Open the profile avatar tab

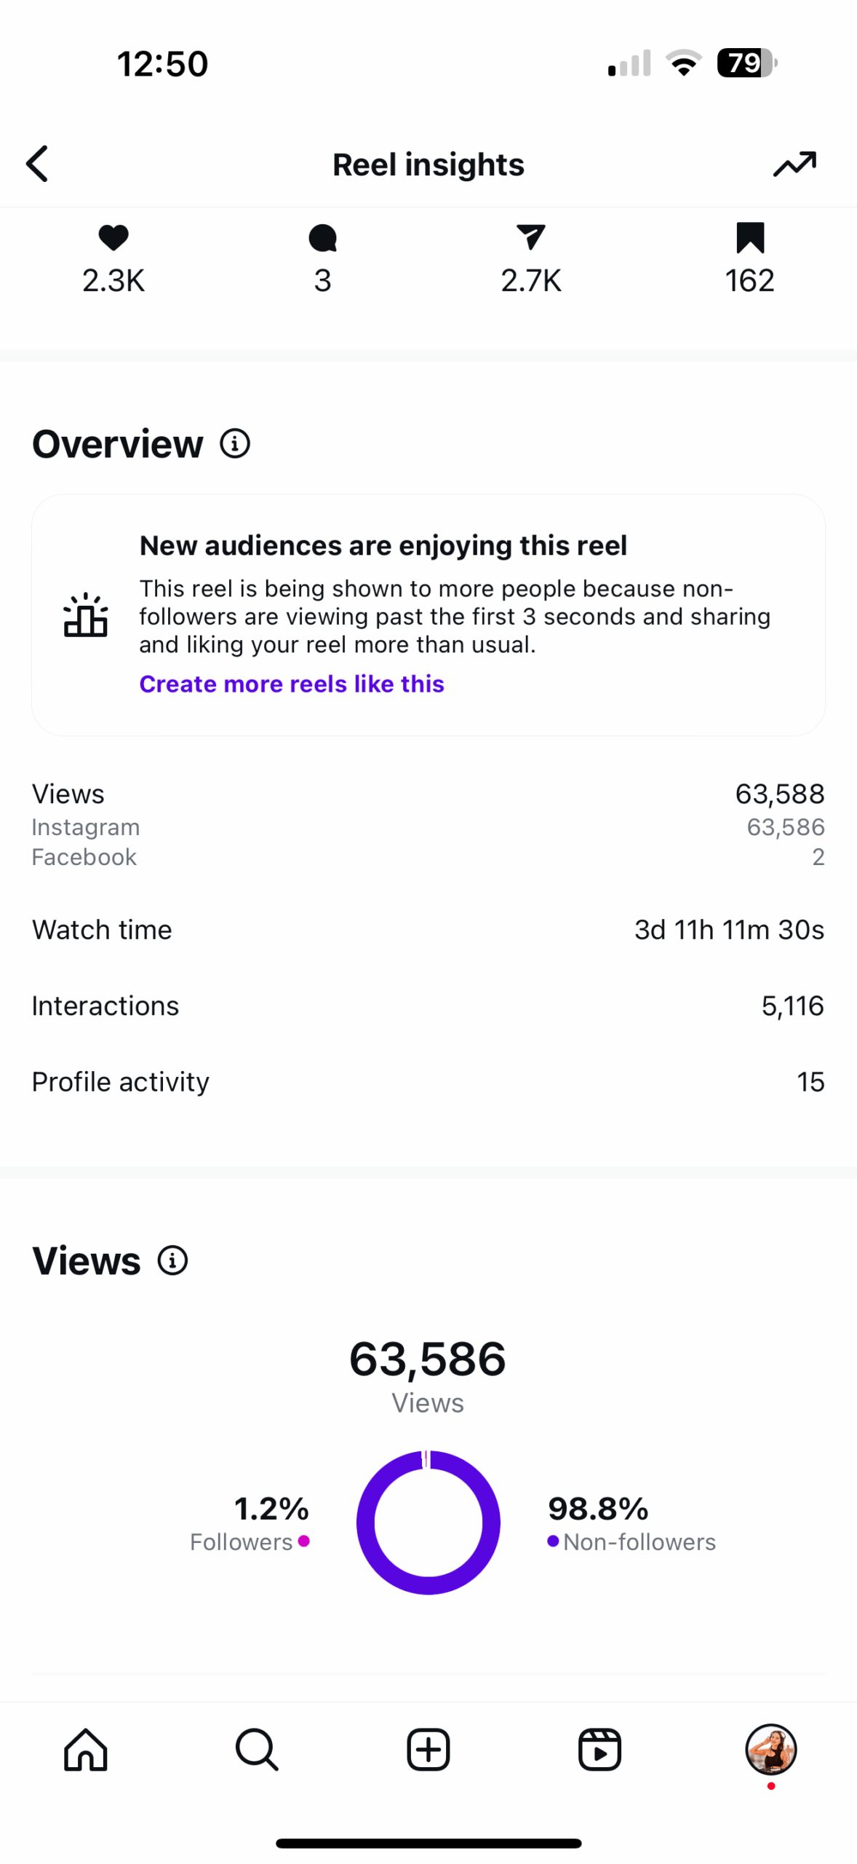pyautogui.click(x=770, y=1749)
